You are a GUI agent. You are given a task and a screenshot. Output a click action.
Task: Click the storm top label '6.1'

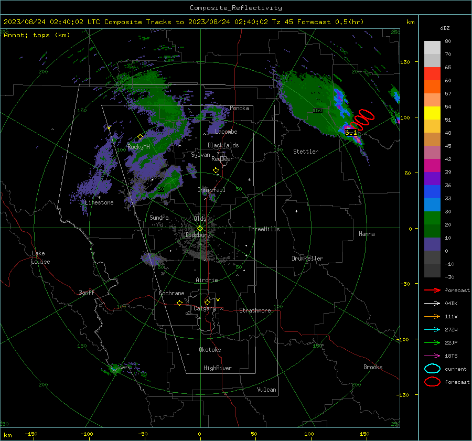(x=351, y=133)
